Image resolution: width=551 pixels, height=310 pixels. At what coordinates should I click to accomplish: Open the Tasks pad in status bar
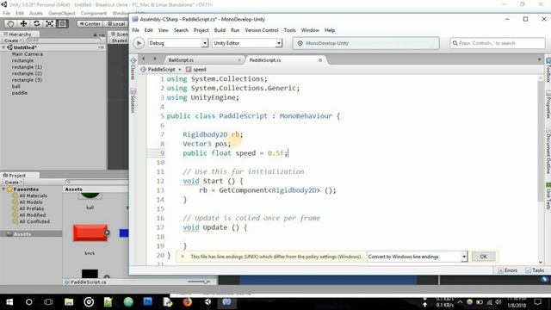(x=535, y=270)
